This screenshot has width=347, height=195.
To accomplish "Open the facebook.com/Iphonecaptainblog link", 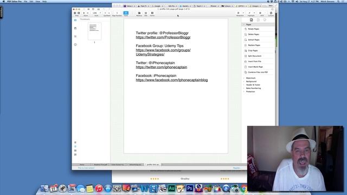I will tap(172, 80).
